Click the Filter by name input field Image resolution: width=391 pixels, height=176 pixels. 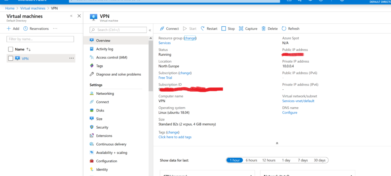click(x=40, y=39)
